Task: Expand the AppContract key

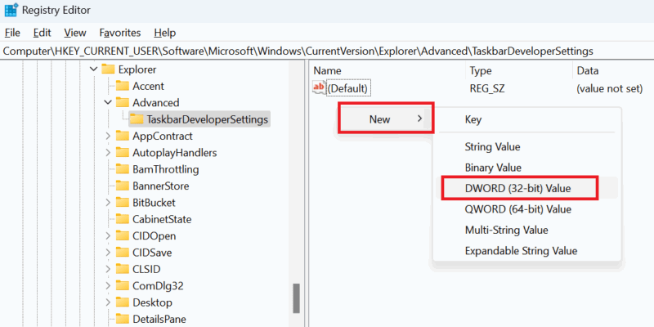Action: point(108,136)
